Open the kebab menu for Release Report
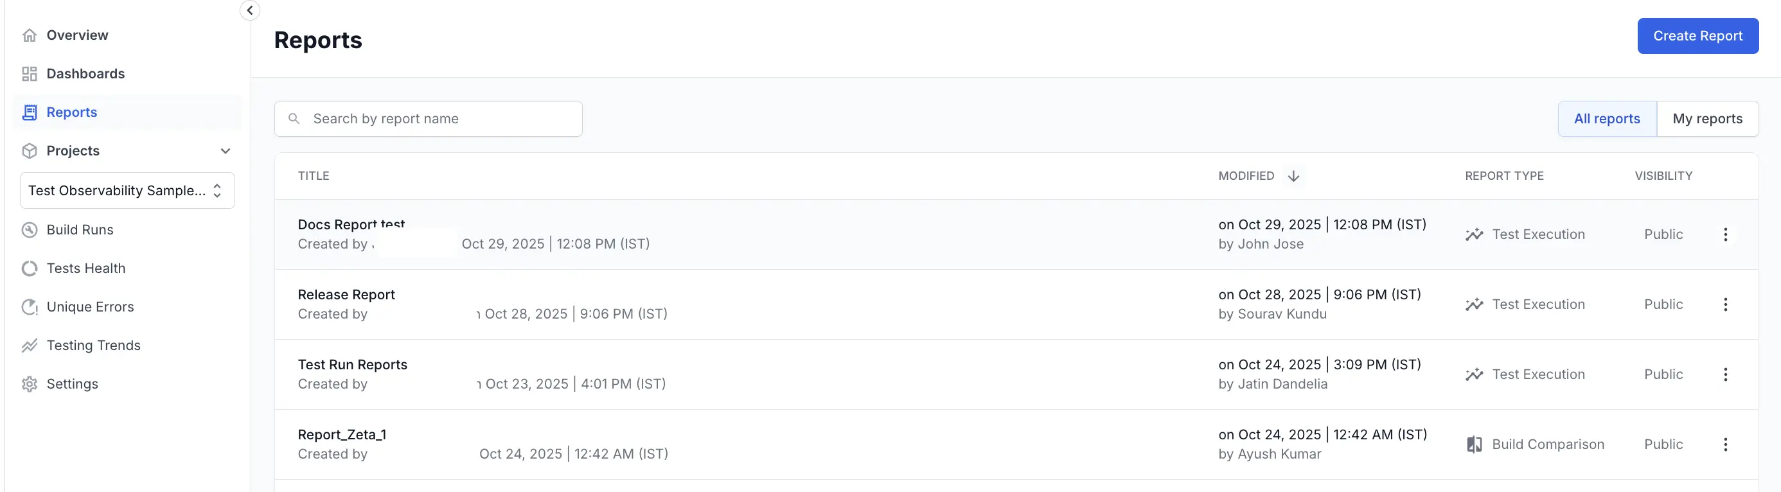Screen dimensions: 1781x492 tap(1726, 304)
